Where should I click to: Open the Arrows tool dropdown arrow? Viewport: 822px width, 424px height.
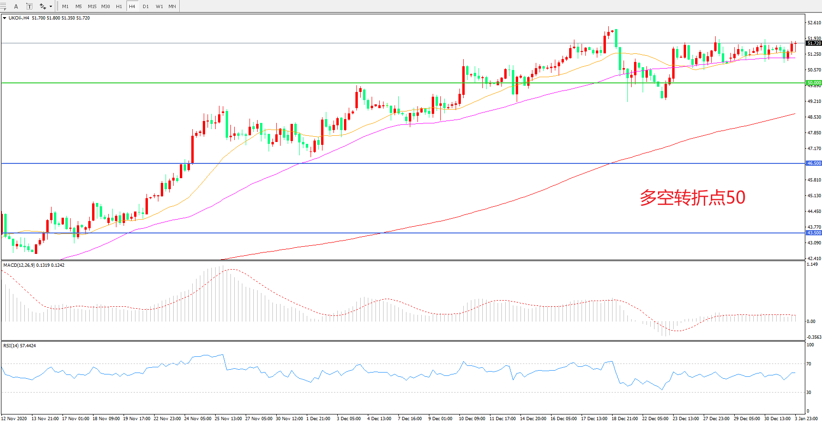[x=51, y=6]
